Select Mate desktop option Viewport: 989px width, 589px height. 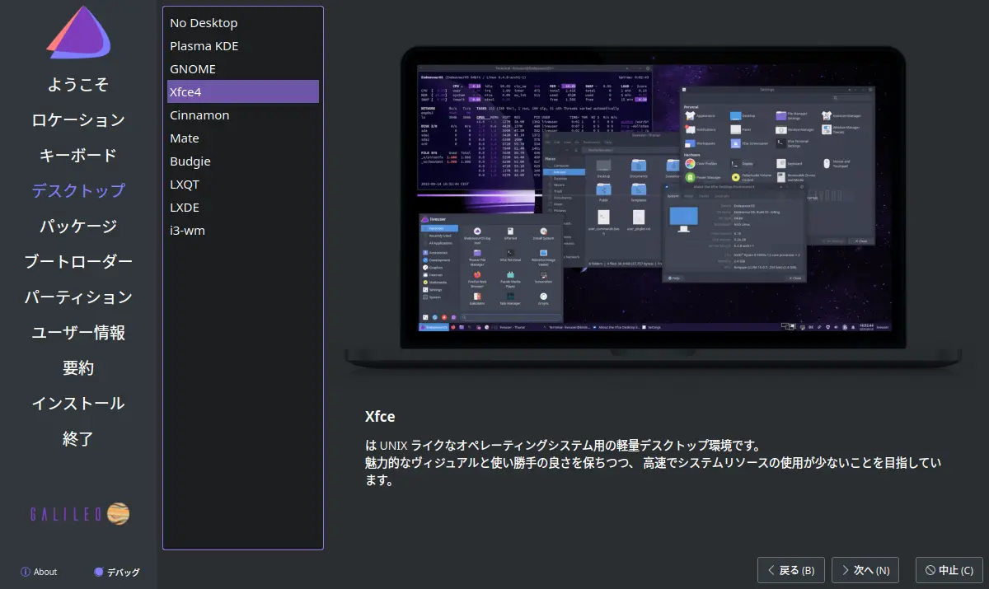coord(185,138)
